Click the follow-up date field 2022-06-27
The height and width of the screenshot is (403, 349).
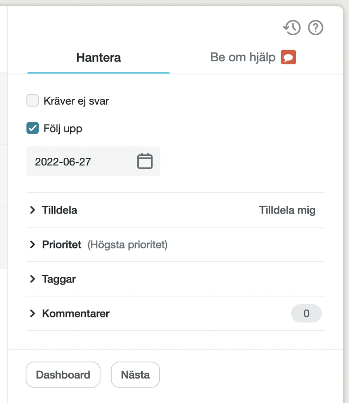click(x=93, y=162)
